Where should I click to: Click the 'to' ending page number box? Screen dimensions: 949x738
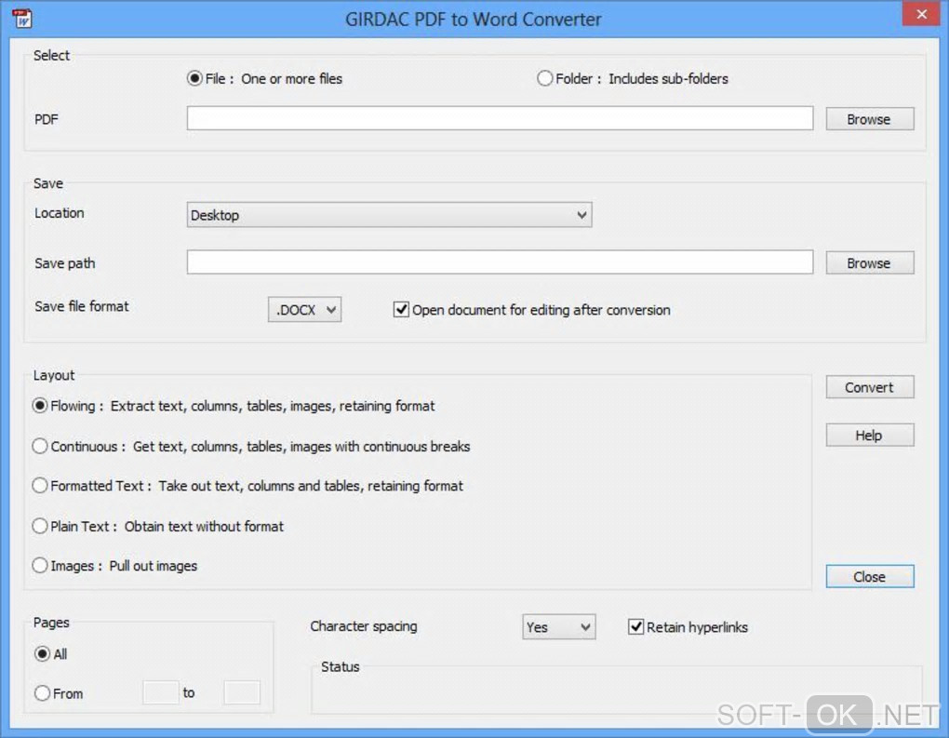pyautogui.click(x=242, y=692)
